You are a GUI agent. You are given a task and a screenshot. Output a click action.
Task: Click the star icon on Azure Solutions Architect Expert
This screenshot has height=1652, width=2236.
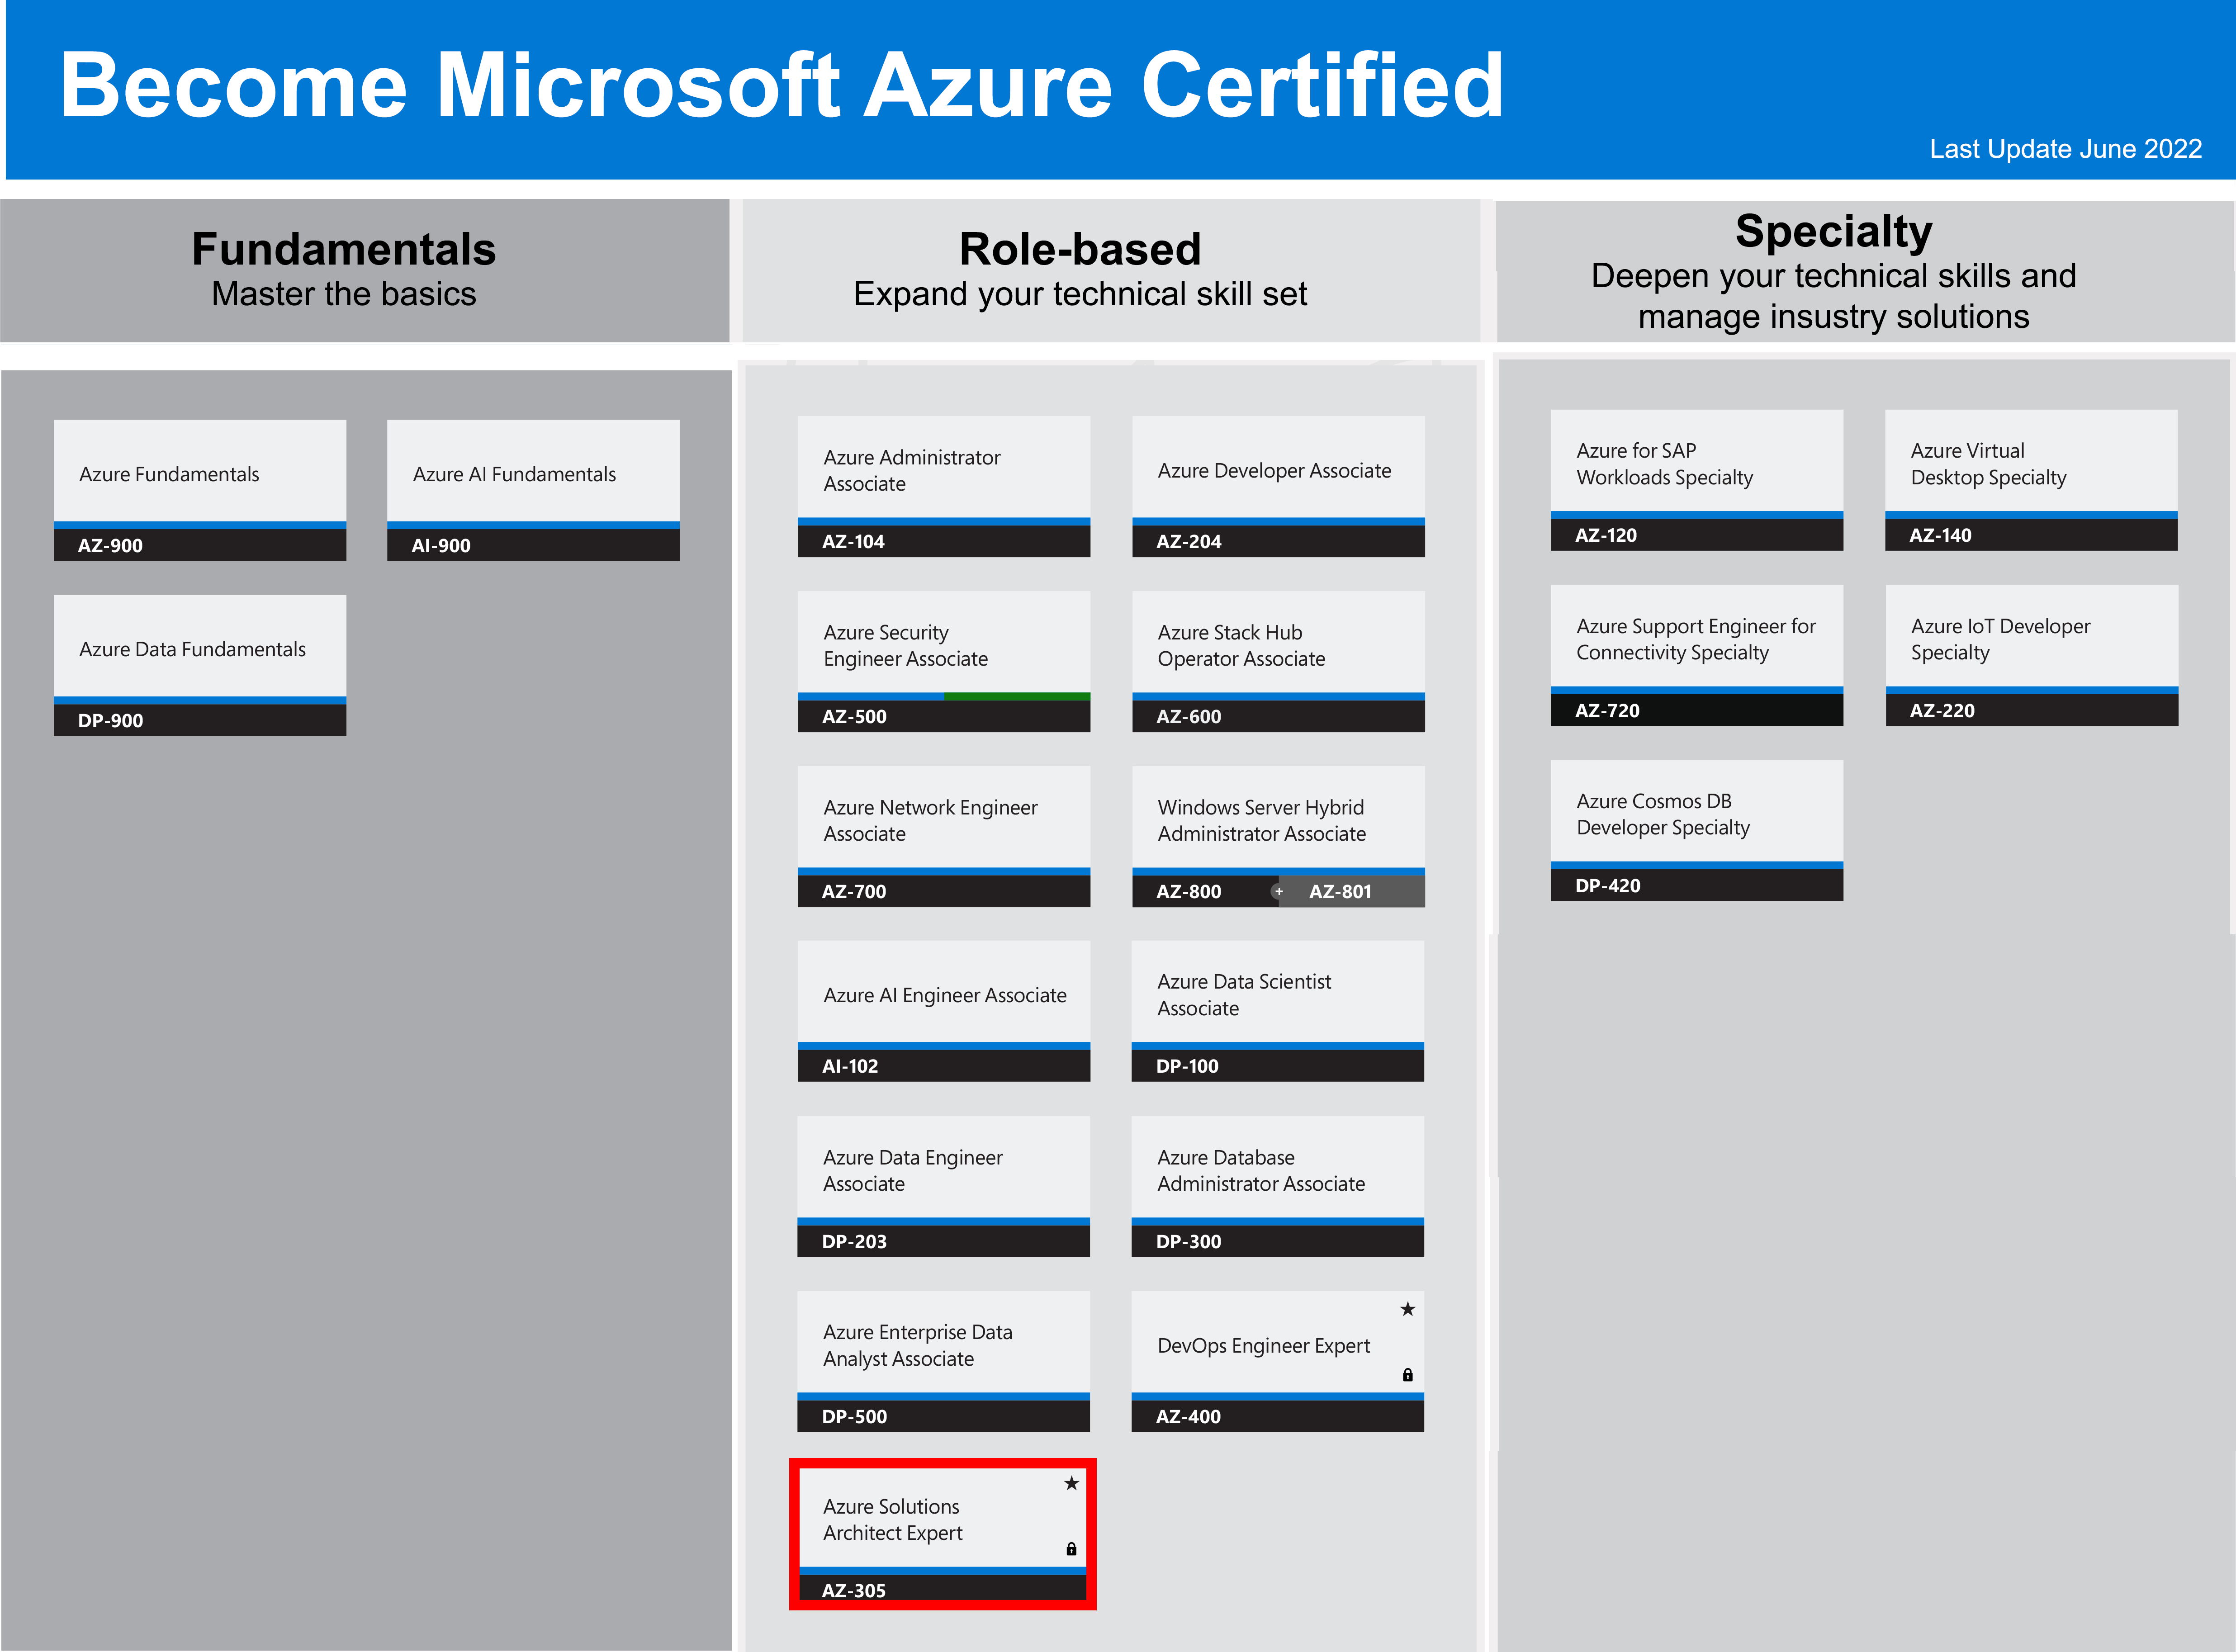point(1071,1483)
